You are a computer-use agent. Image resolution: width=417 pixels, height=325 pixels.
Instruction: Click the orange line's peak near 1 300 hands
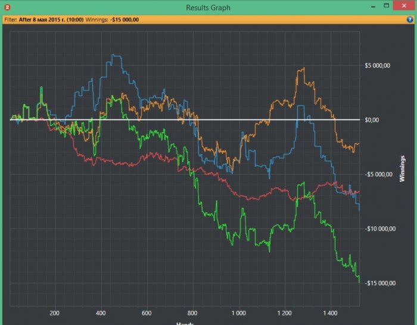point(304,68)
